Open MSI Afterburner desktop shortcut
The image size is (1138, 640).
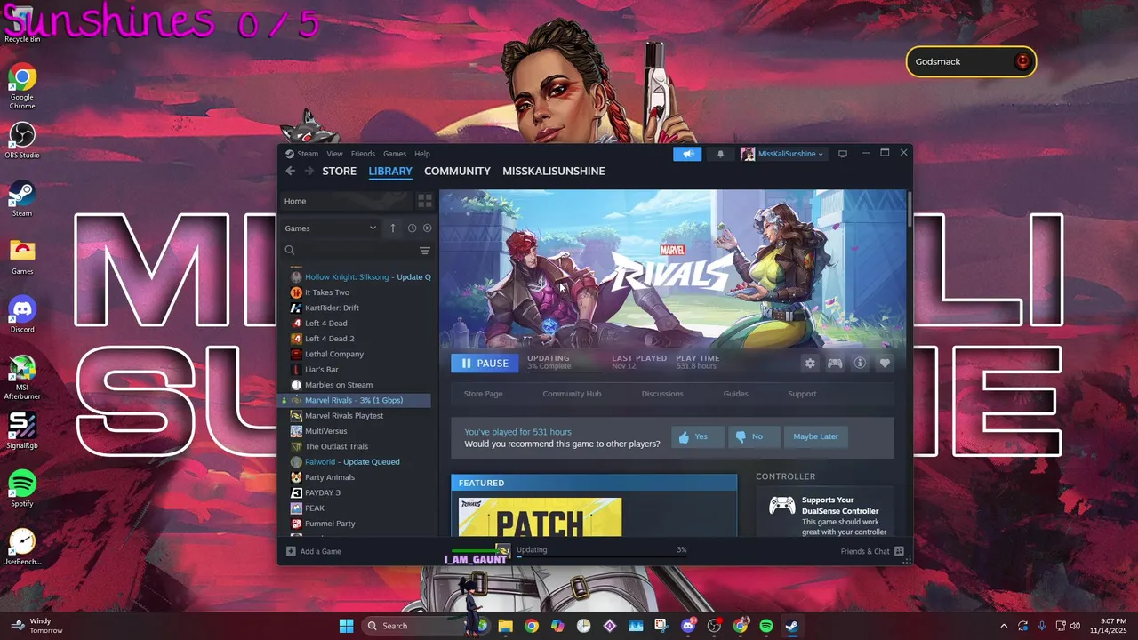coord(22,377)
